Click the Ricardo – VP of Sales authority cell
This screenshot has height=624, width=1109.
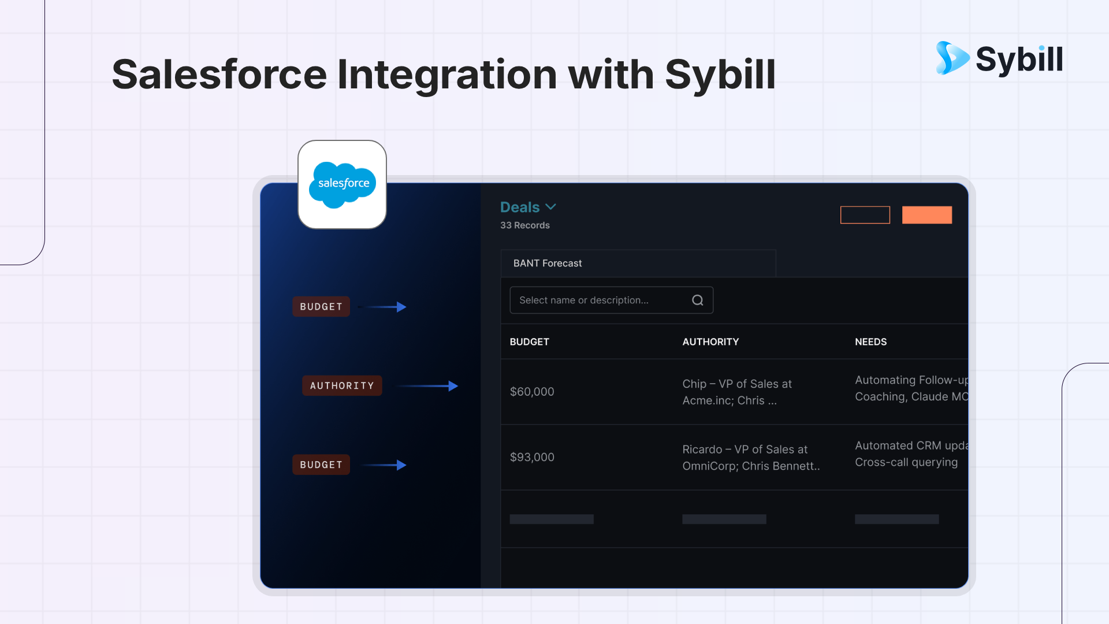click(x=751, y=458)
